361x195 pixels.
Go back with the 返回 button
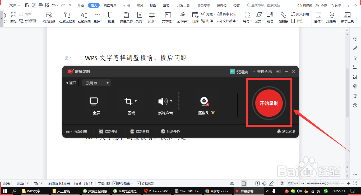[71, 83]
